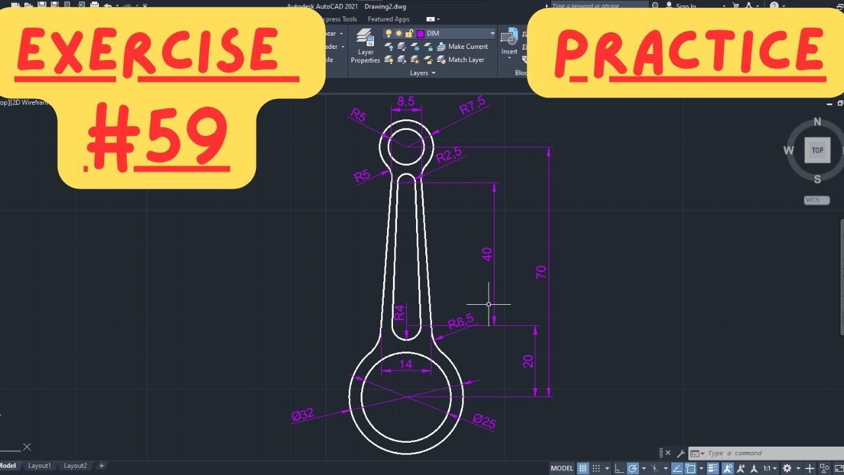Open the DIM layer dropdown list

click(x=493, y=33)
